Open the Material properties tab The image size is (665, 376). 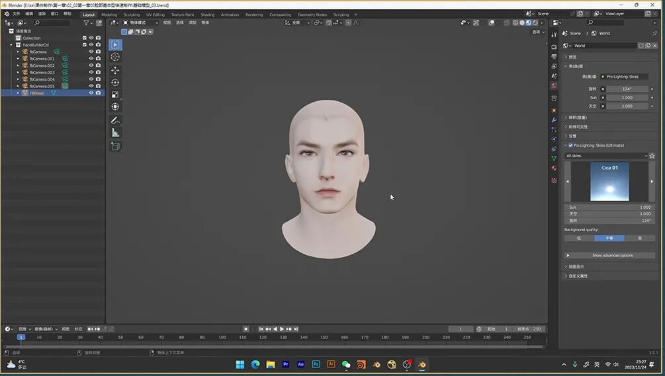(x=554, y=168)
